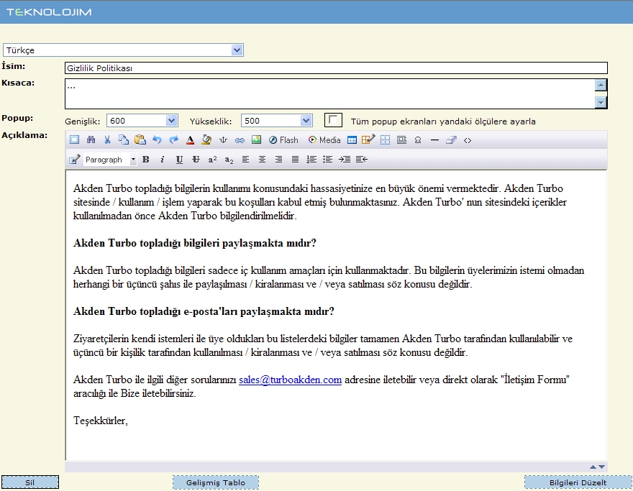The image size is (633, 491).
Task: Center align text
Action: click(x=262, y=160)
